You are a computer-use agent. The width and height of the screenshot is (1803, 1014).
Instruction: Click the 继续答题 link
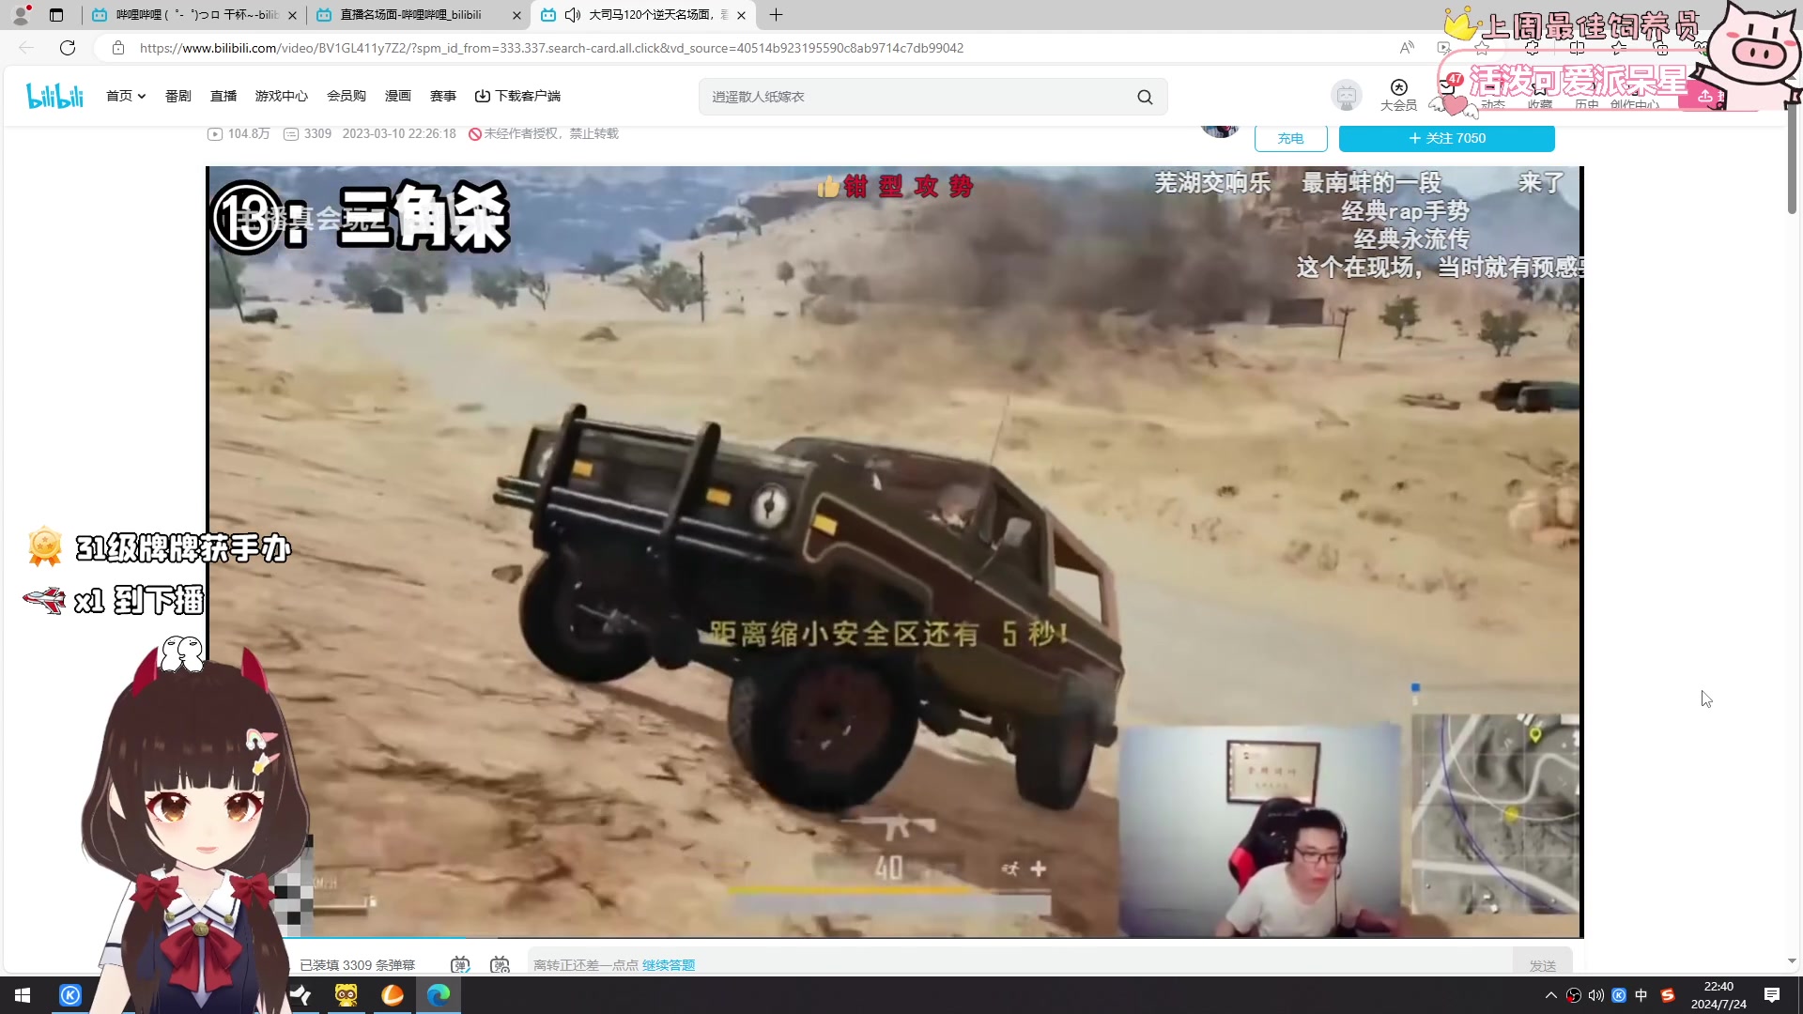[x=669, y=965]
